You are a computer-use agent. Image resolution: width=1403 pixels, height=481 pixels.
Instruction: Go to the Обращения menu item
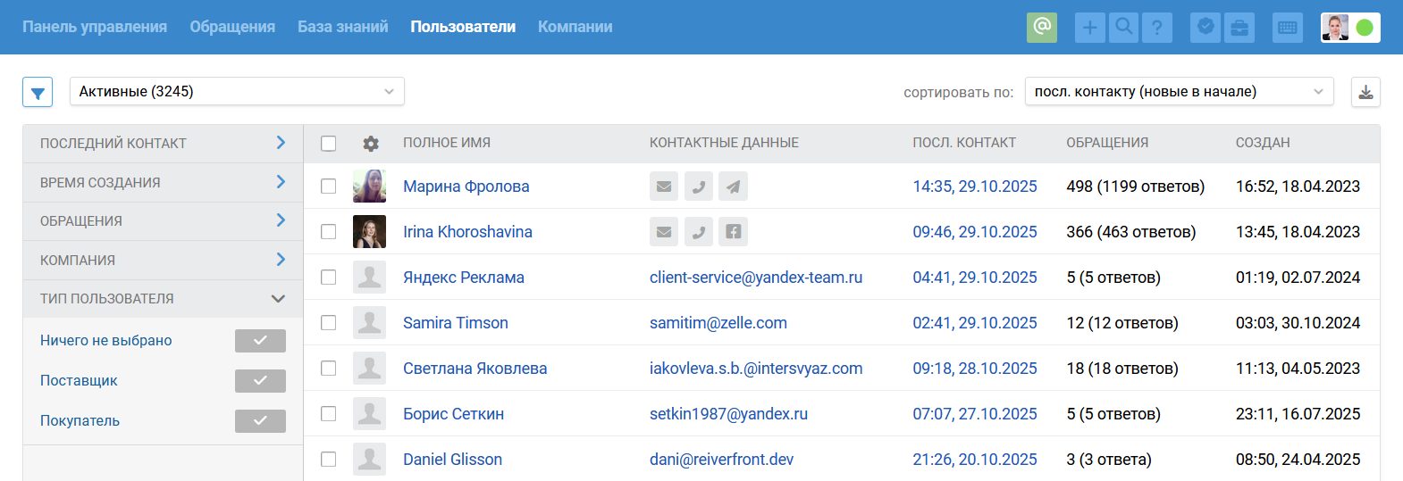pyautogui.click(x=232, y=27)
